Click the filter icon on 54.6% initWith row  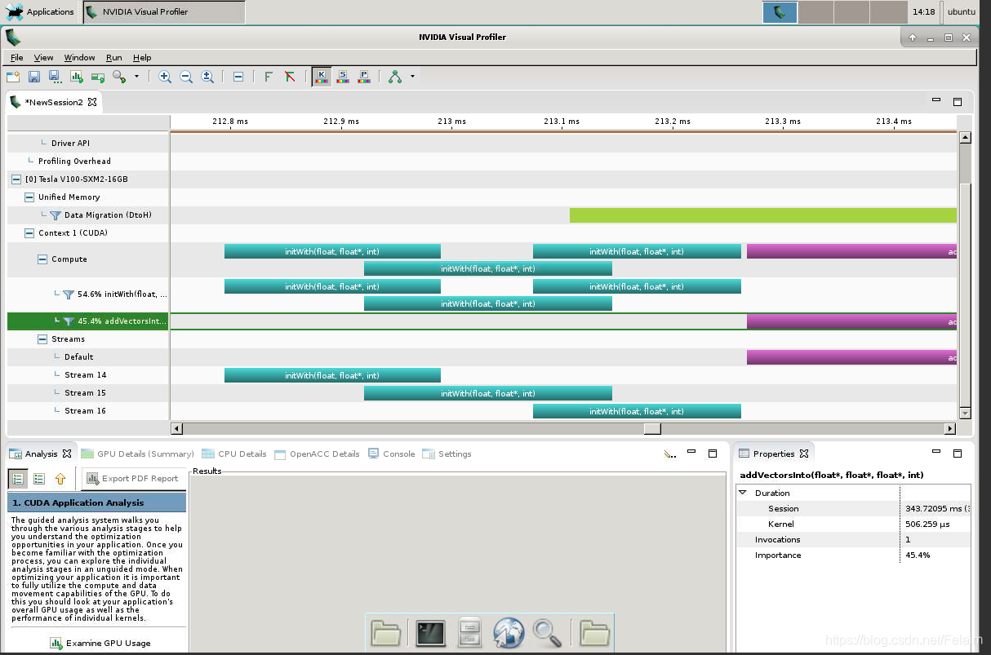tap(69, 294)
